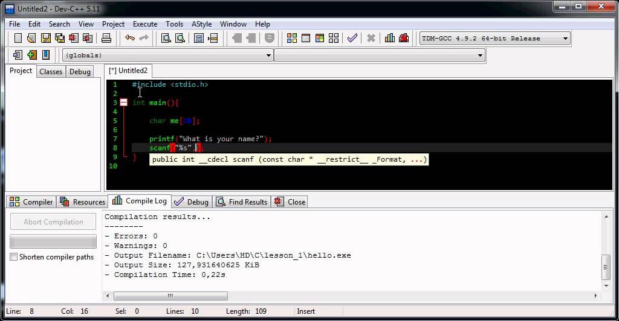
Task: Click the Go to line icon
Action: click(213, 38)
